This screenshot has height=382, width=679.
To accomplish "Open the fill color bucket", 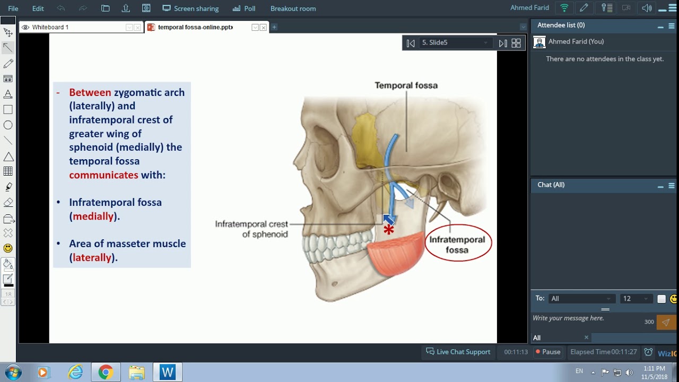I will 8,264.
